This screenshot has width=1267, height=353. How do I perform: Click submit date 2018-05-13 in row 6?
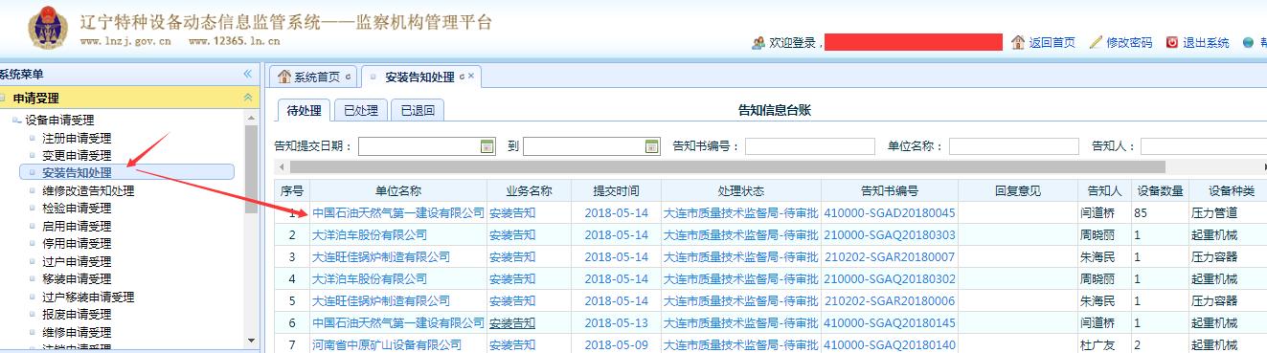coord(616,322)
